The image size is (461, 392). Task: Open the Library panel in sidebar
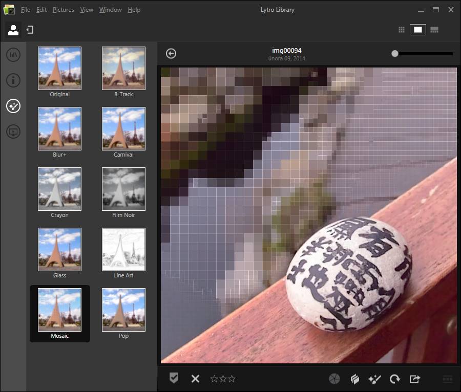[13, 54]
